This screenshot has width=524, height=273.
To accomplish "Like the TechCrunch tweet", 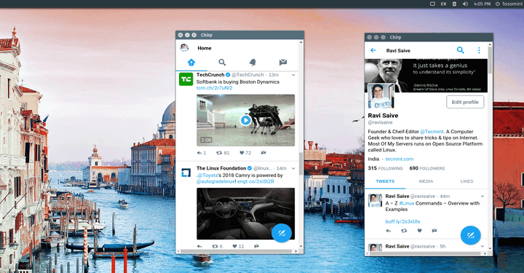I will tap(242, 153).
